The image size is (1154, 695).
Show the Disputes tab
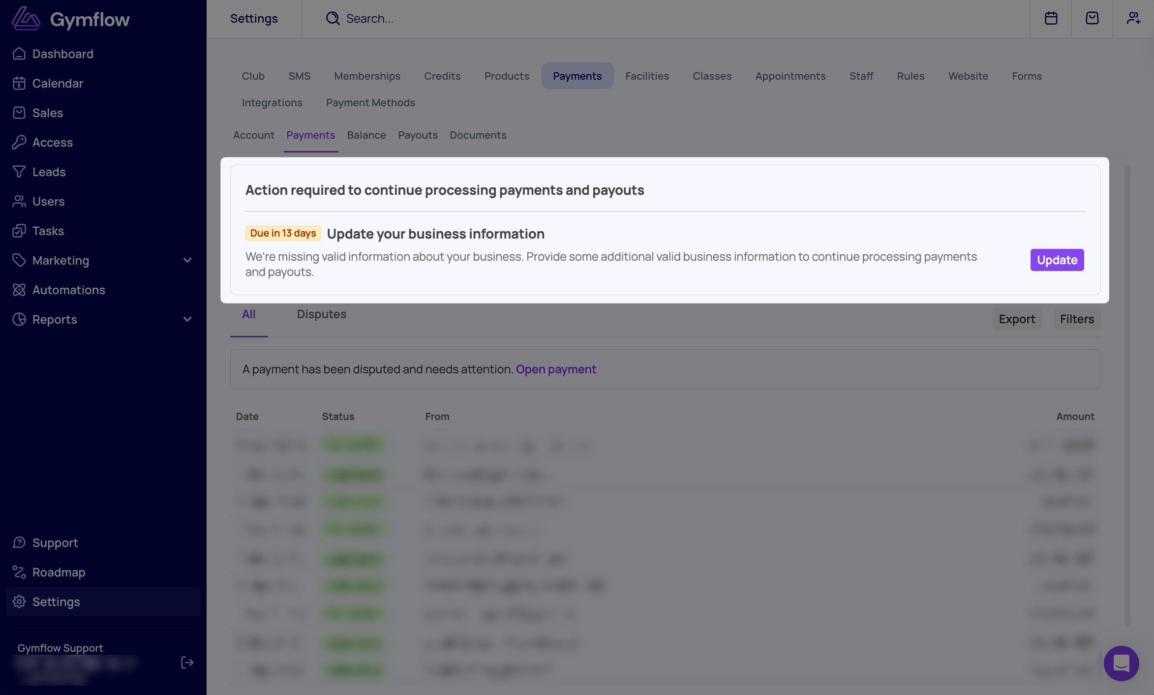click(322, 314)
